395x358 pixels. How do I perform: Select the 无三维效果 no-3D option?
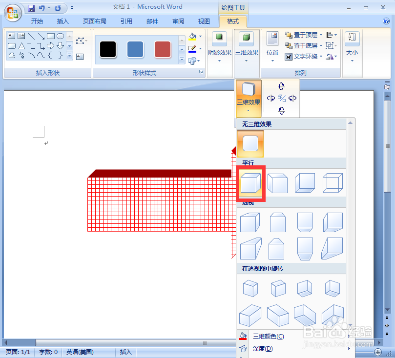click(x=250, y=144)
